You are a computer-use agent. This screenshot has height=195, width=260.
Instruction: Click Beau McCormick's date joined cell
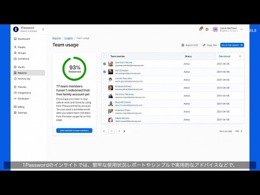[x=223, y=103]
